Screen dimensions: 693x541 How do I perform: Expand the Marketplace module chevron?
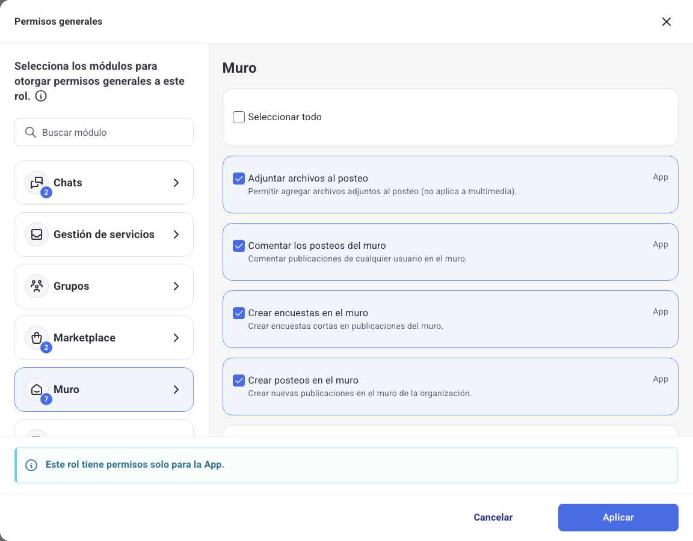tap(176, 337)
